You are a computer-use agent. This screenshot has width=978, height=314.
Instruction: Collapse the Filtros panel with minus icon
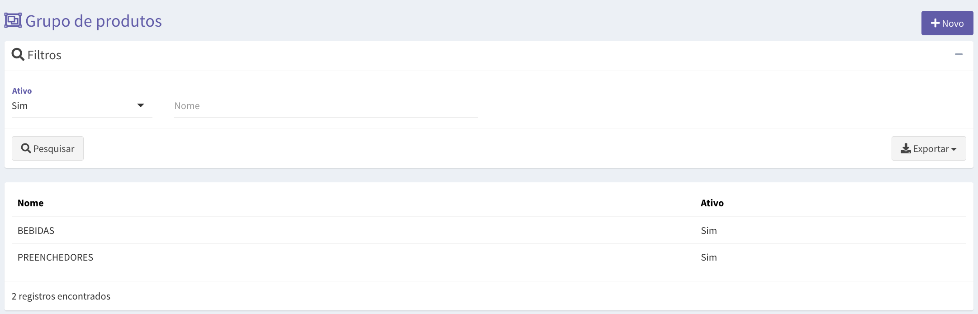tap(959, 54)
